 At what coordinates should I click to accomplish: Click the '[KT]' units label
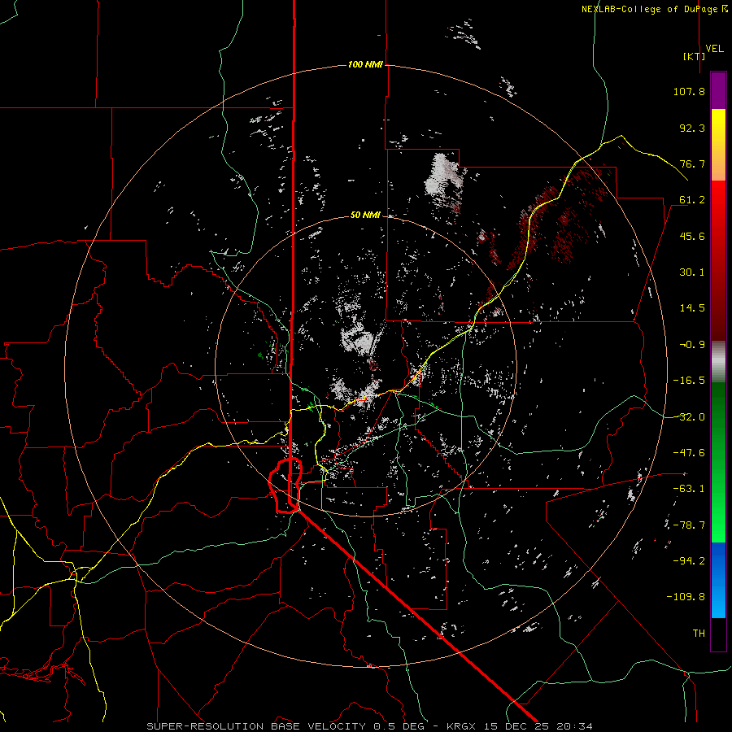tap(694, 56)
